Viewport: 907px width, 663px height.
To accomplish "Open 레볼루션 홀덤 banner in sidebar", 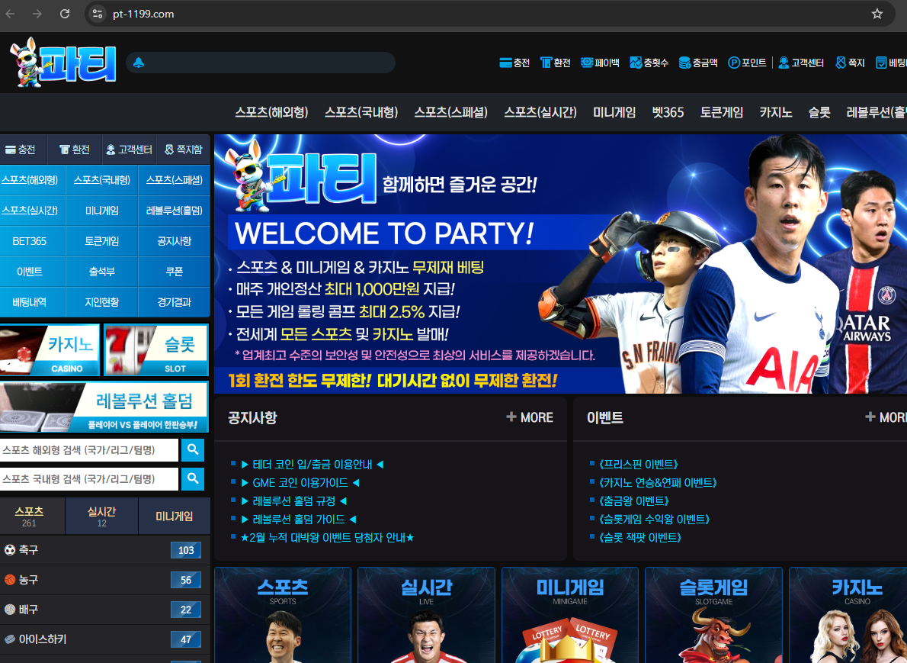I will (x=104, y=407).
